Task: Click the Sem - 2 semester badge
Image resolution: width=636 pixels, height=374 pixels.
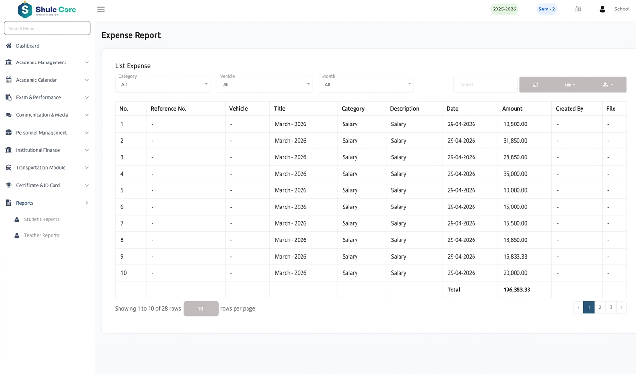Action: [x=547, y=9]
